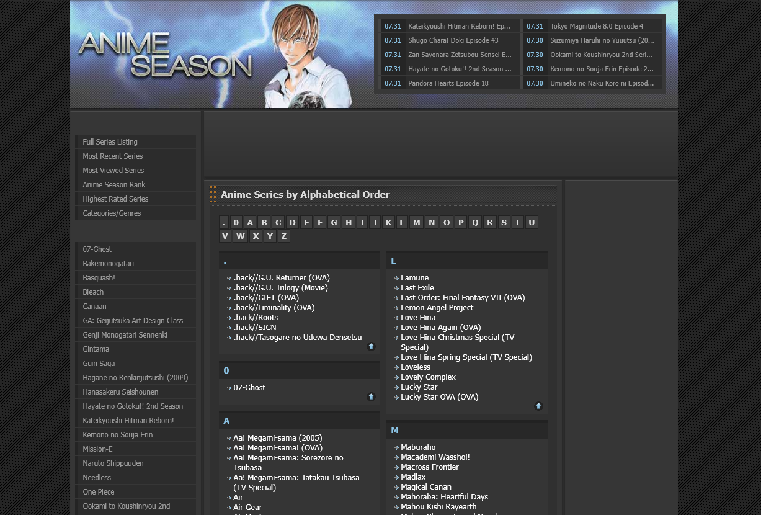Screen dimensions: 761x515
Task: Open Full Series Listing menu item
Action: 135,142
